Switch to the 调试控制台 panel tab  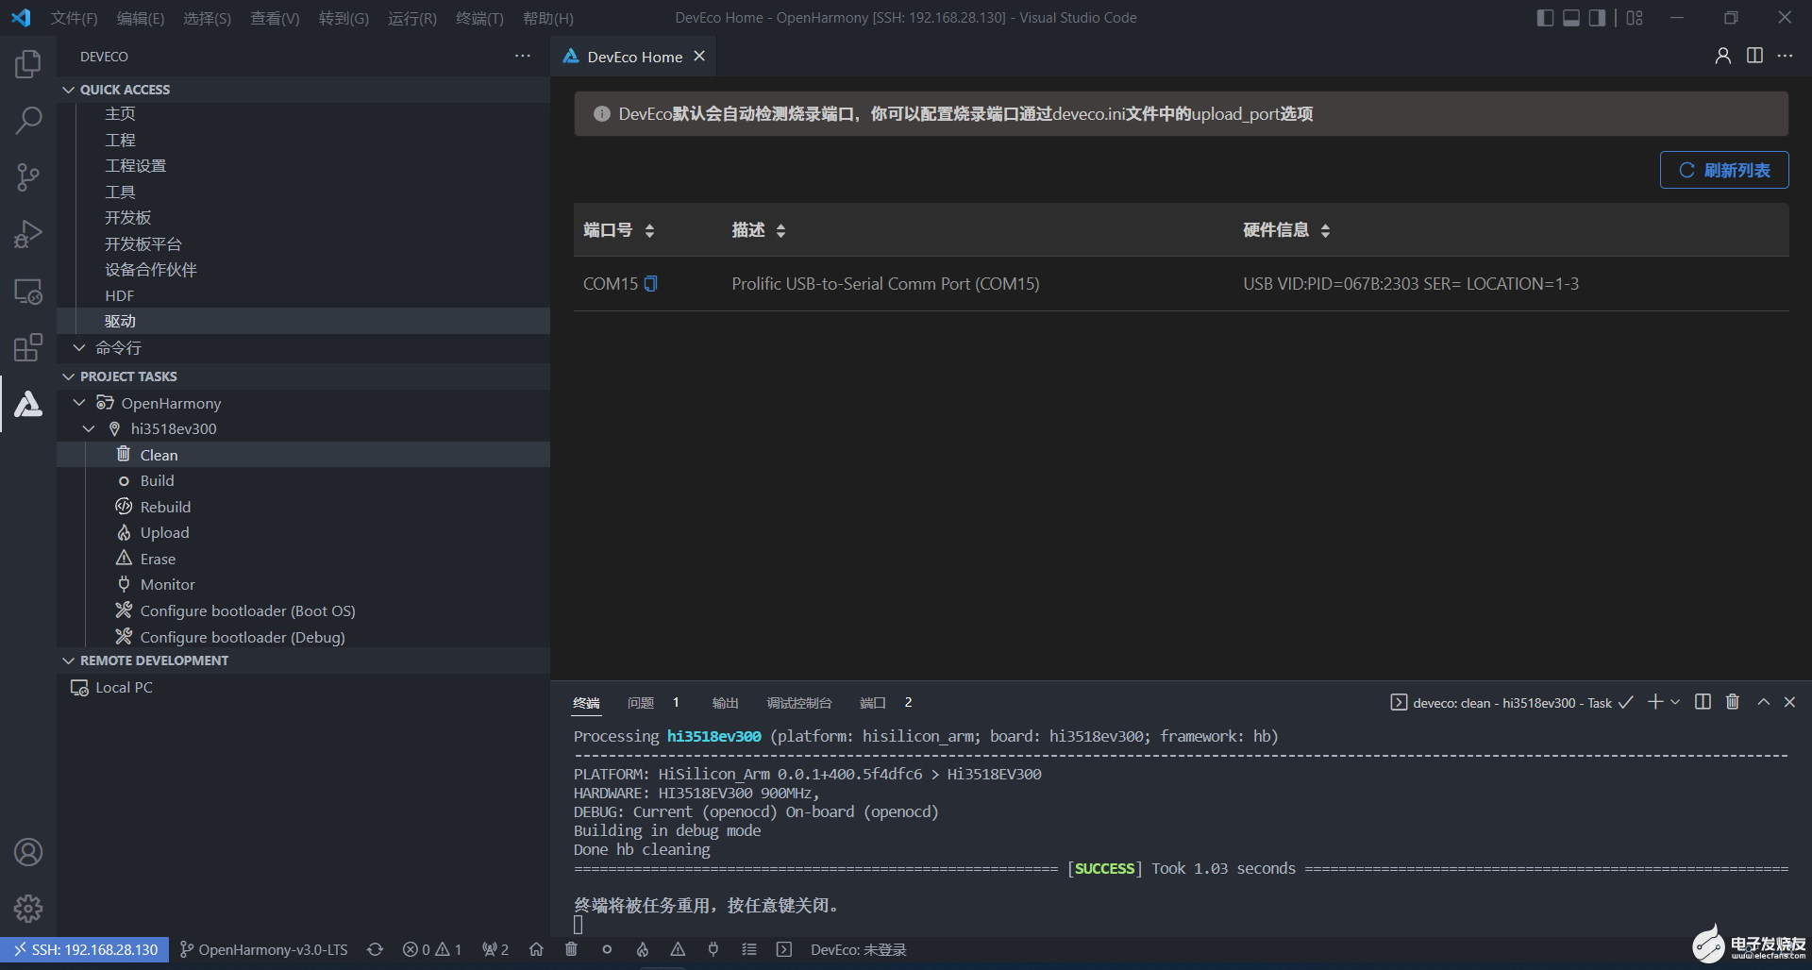pos(799,703)
